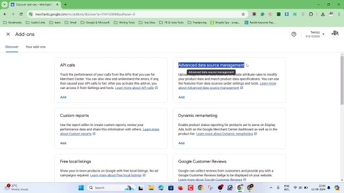This screenshot has width=344, height=193.
Task: Close the Add-ons page with X icon
Action: (8, 34)
